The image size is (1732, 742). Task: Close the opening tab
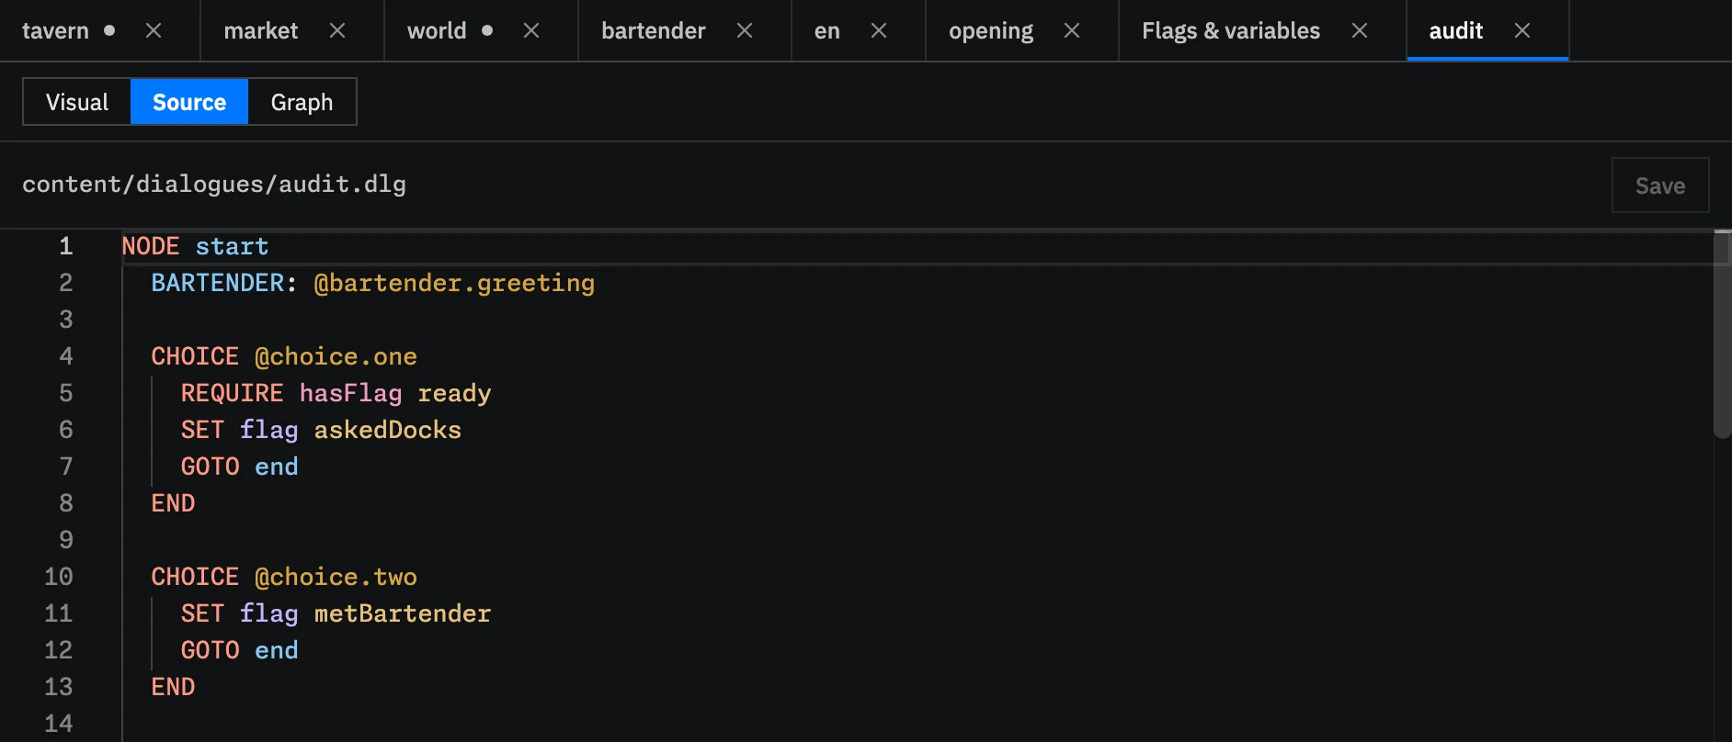(1072, 31)
